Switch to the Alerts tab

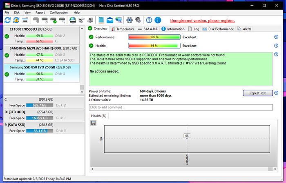[244, 29]
